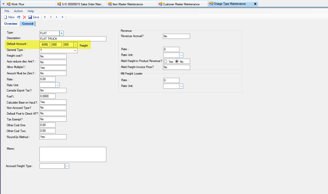328x194 pixels.
Task: Open the Type lookup magnifier
Action: [61, 33]
